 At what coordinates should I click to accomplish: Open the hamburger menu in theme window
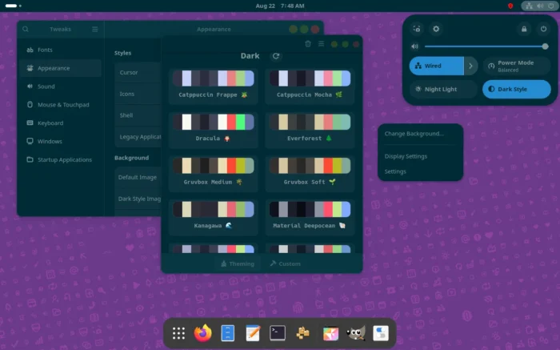tap(321, 44)
